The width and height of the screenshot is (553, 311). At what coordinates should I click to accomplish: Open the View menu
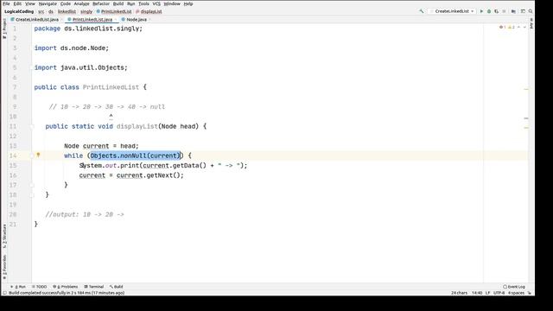tap(30, 3)
